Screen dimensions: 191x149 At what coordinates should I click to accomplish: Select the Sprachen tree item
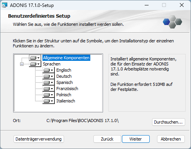click(x=52, y=64)
